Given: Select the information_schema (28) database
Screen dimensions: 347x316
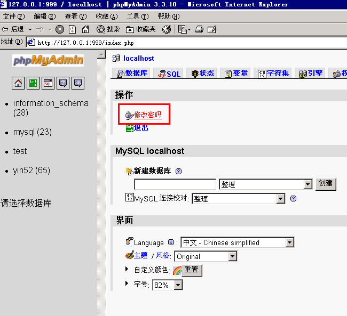Looking at the screenshot, I should pos(51,108).
